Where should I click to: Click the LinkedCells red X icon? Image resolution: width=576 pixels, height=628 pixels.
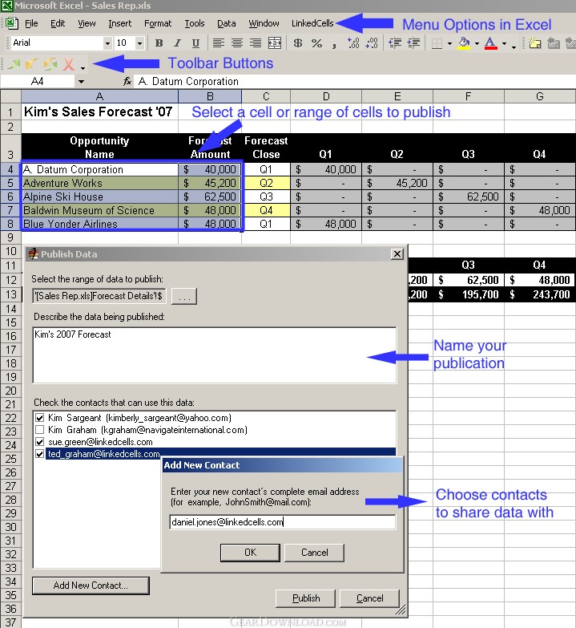click(x=69, y=63)
